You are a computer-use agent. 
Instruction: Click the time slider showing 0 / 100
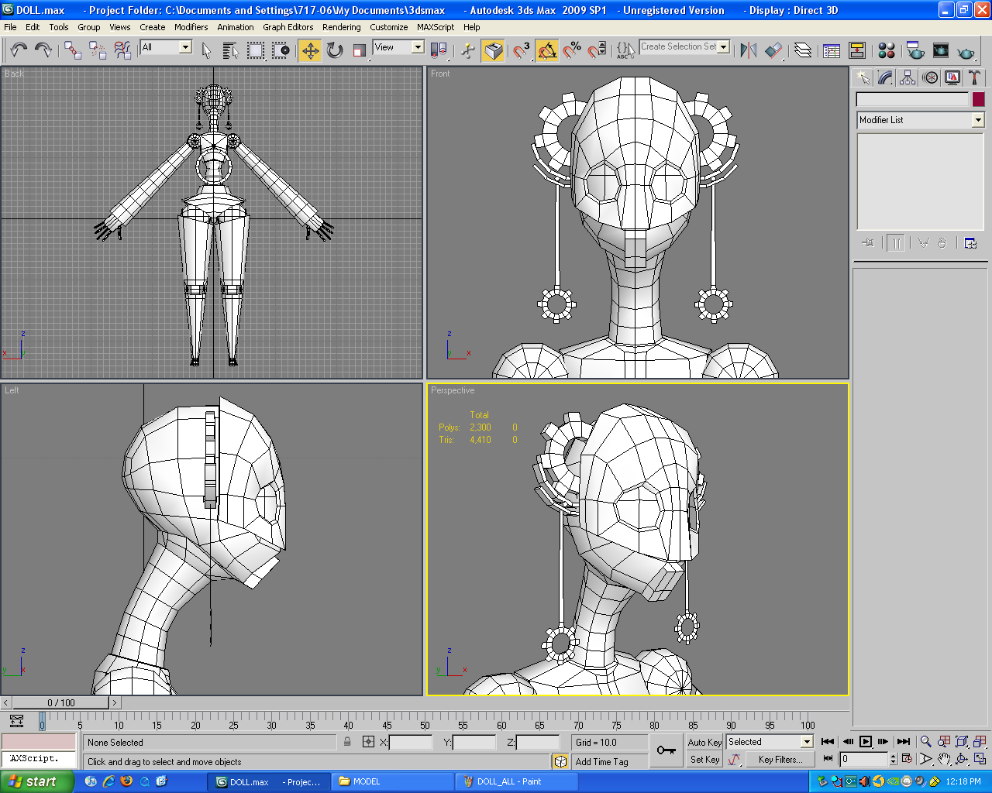pyautogui.click(x=61, y=703)
